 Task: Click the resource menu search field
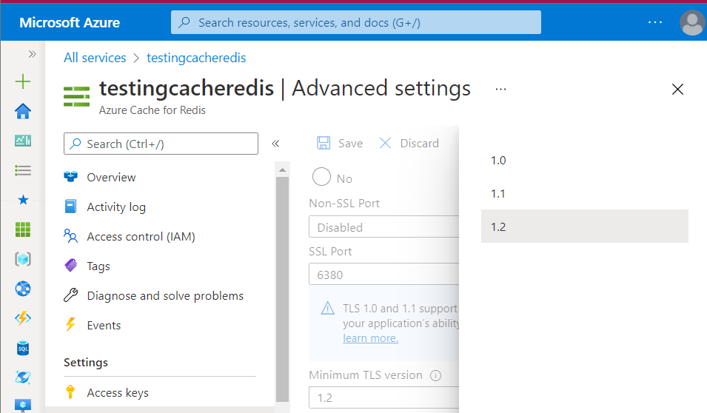[x=161, y=144]
